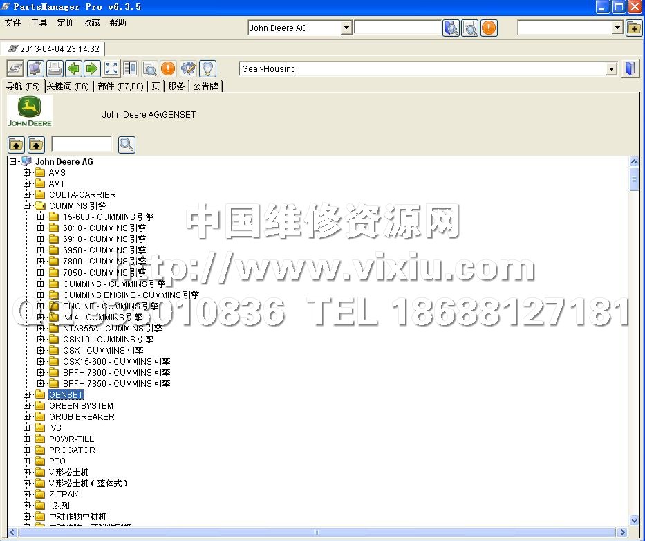Click the fullscreen expand icon
This screenshot has width=645, height=541.
coord(111,68)
